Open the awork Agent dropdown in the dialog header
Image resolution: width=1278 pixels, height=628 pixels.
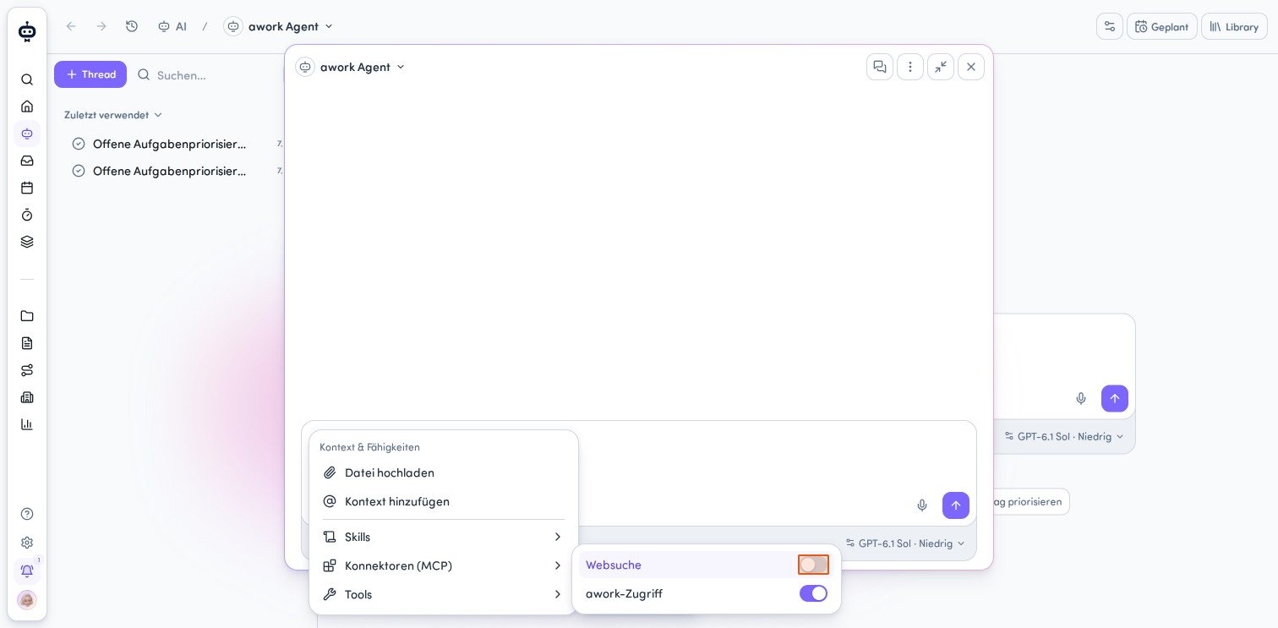(351, 67)
